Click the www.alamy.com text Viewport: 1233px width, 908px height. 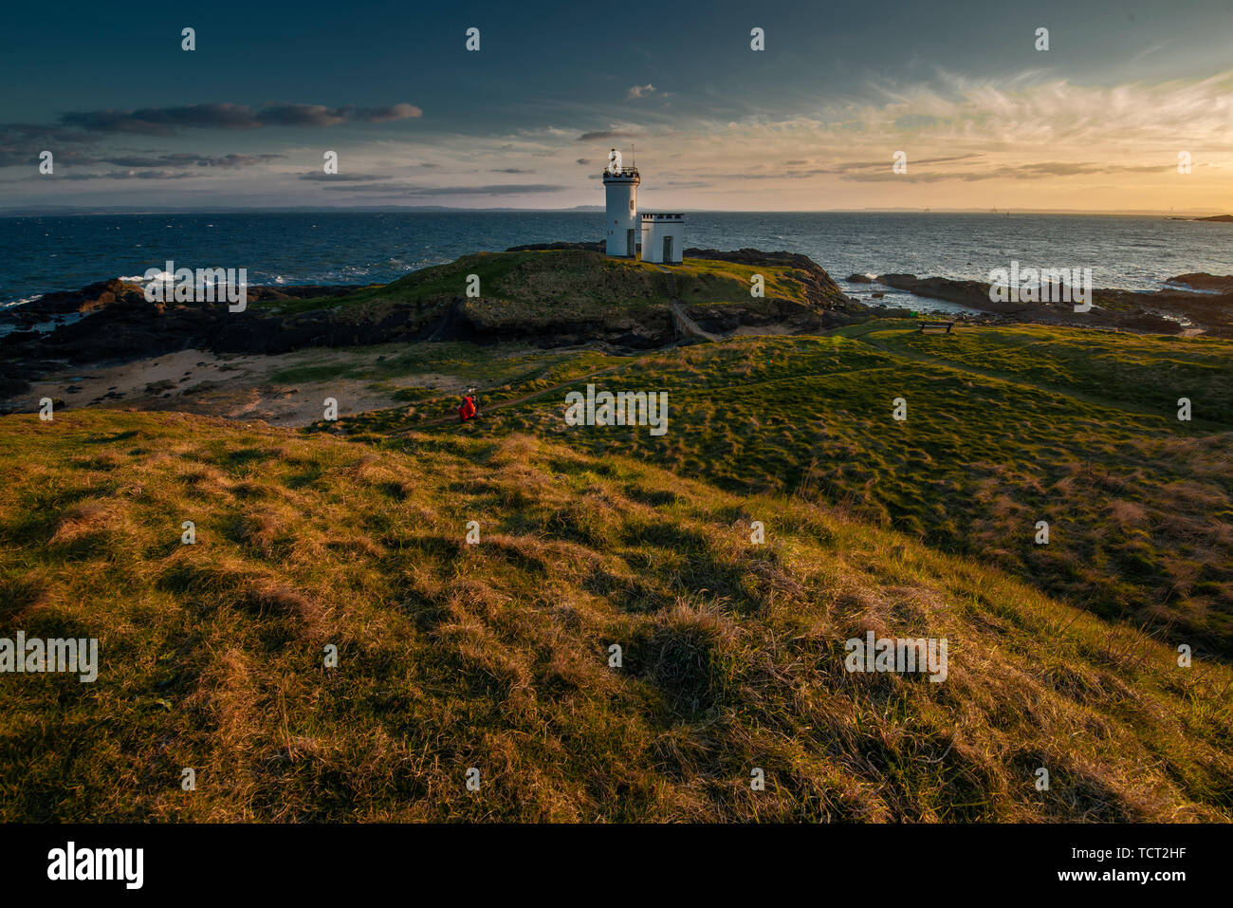coord(1122,878)
